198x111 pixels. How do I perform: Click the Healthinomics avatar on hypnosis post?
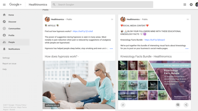point(47,19)
